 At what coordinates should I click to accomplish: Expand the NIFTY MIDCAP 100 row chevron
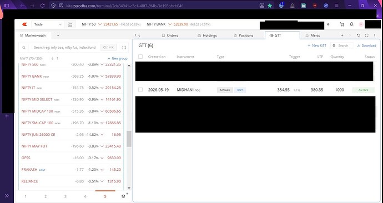(102, 111)
